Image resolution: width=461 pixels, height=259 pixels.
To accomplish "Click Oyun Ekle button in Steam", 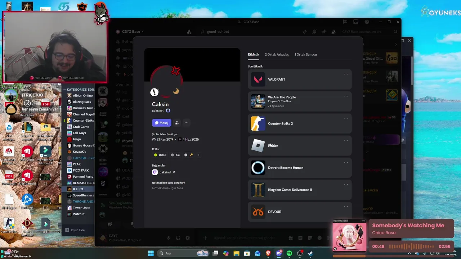I will click(75, 230).
